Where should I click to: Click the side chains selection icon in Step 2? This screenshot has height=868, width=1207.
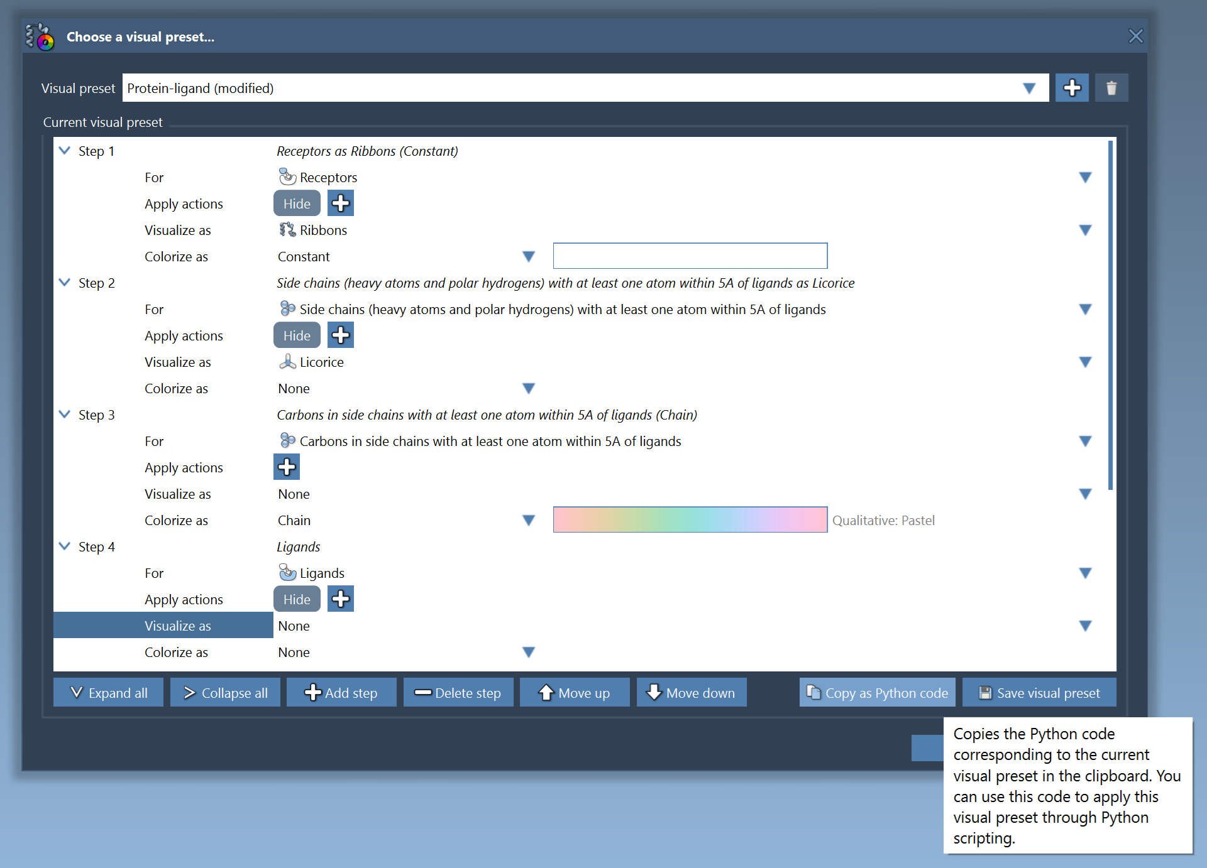(287, 308)
